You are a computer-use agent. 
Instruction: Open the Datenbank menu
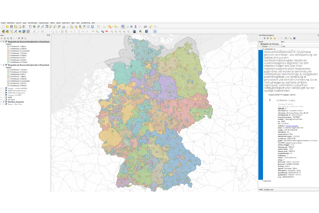pyautogui.click(x=66, y=23)
